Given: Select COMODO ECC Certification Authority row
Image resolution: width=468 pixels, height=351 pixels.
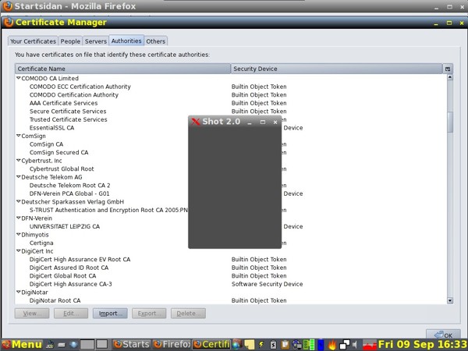Looking at the screenshot, I should click(231, 87).
